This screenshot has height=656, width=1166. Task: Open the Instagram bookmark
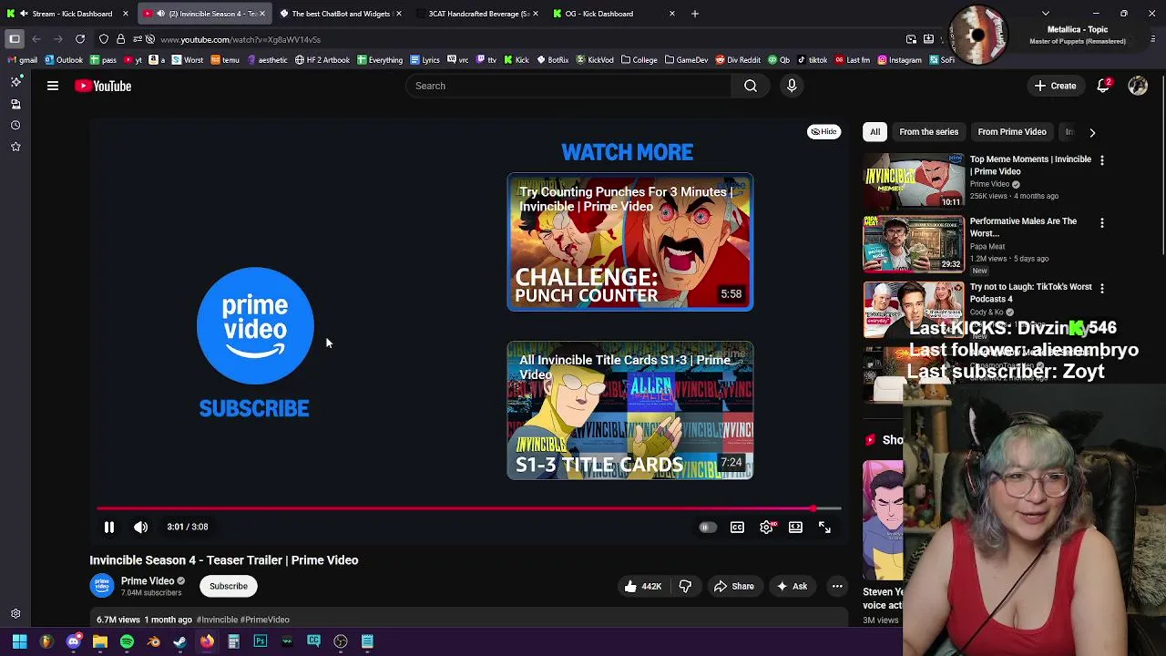pyautogui.click(x=900, y=60)
